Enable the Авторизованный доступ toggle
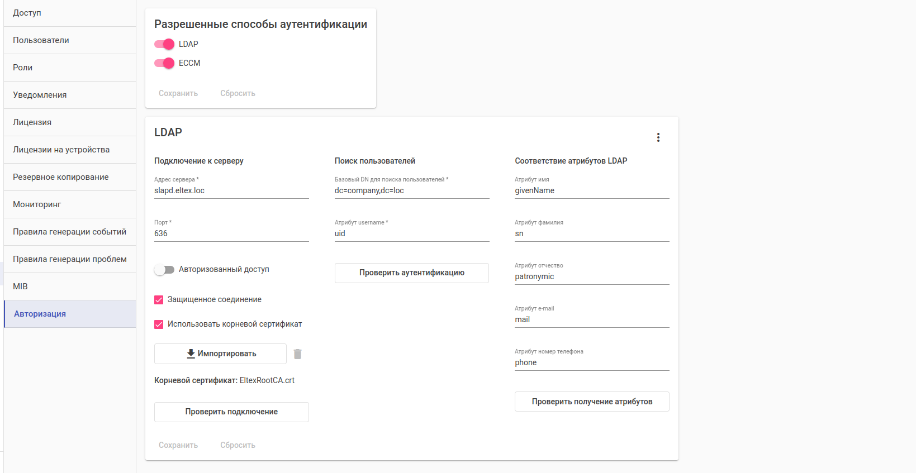 point(164,270)
